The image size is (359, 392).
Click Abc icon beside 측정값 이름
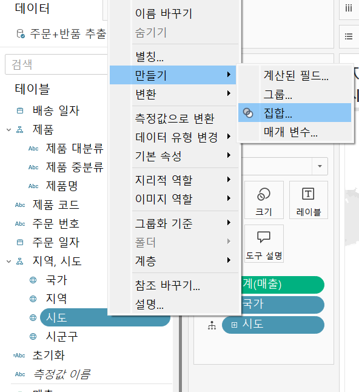coord(20,374)
